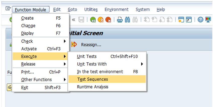Click the Reassign... button
The height and width of the screenshot is (107, 213).
coord(91,45)
